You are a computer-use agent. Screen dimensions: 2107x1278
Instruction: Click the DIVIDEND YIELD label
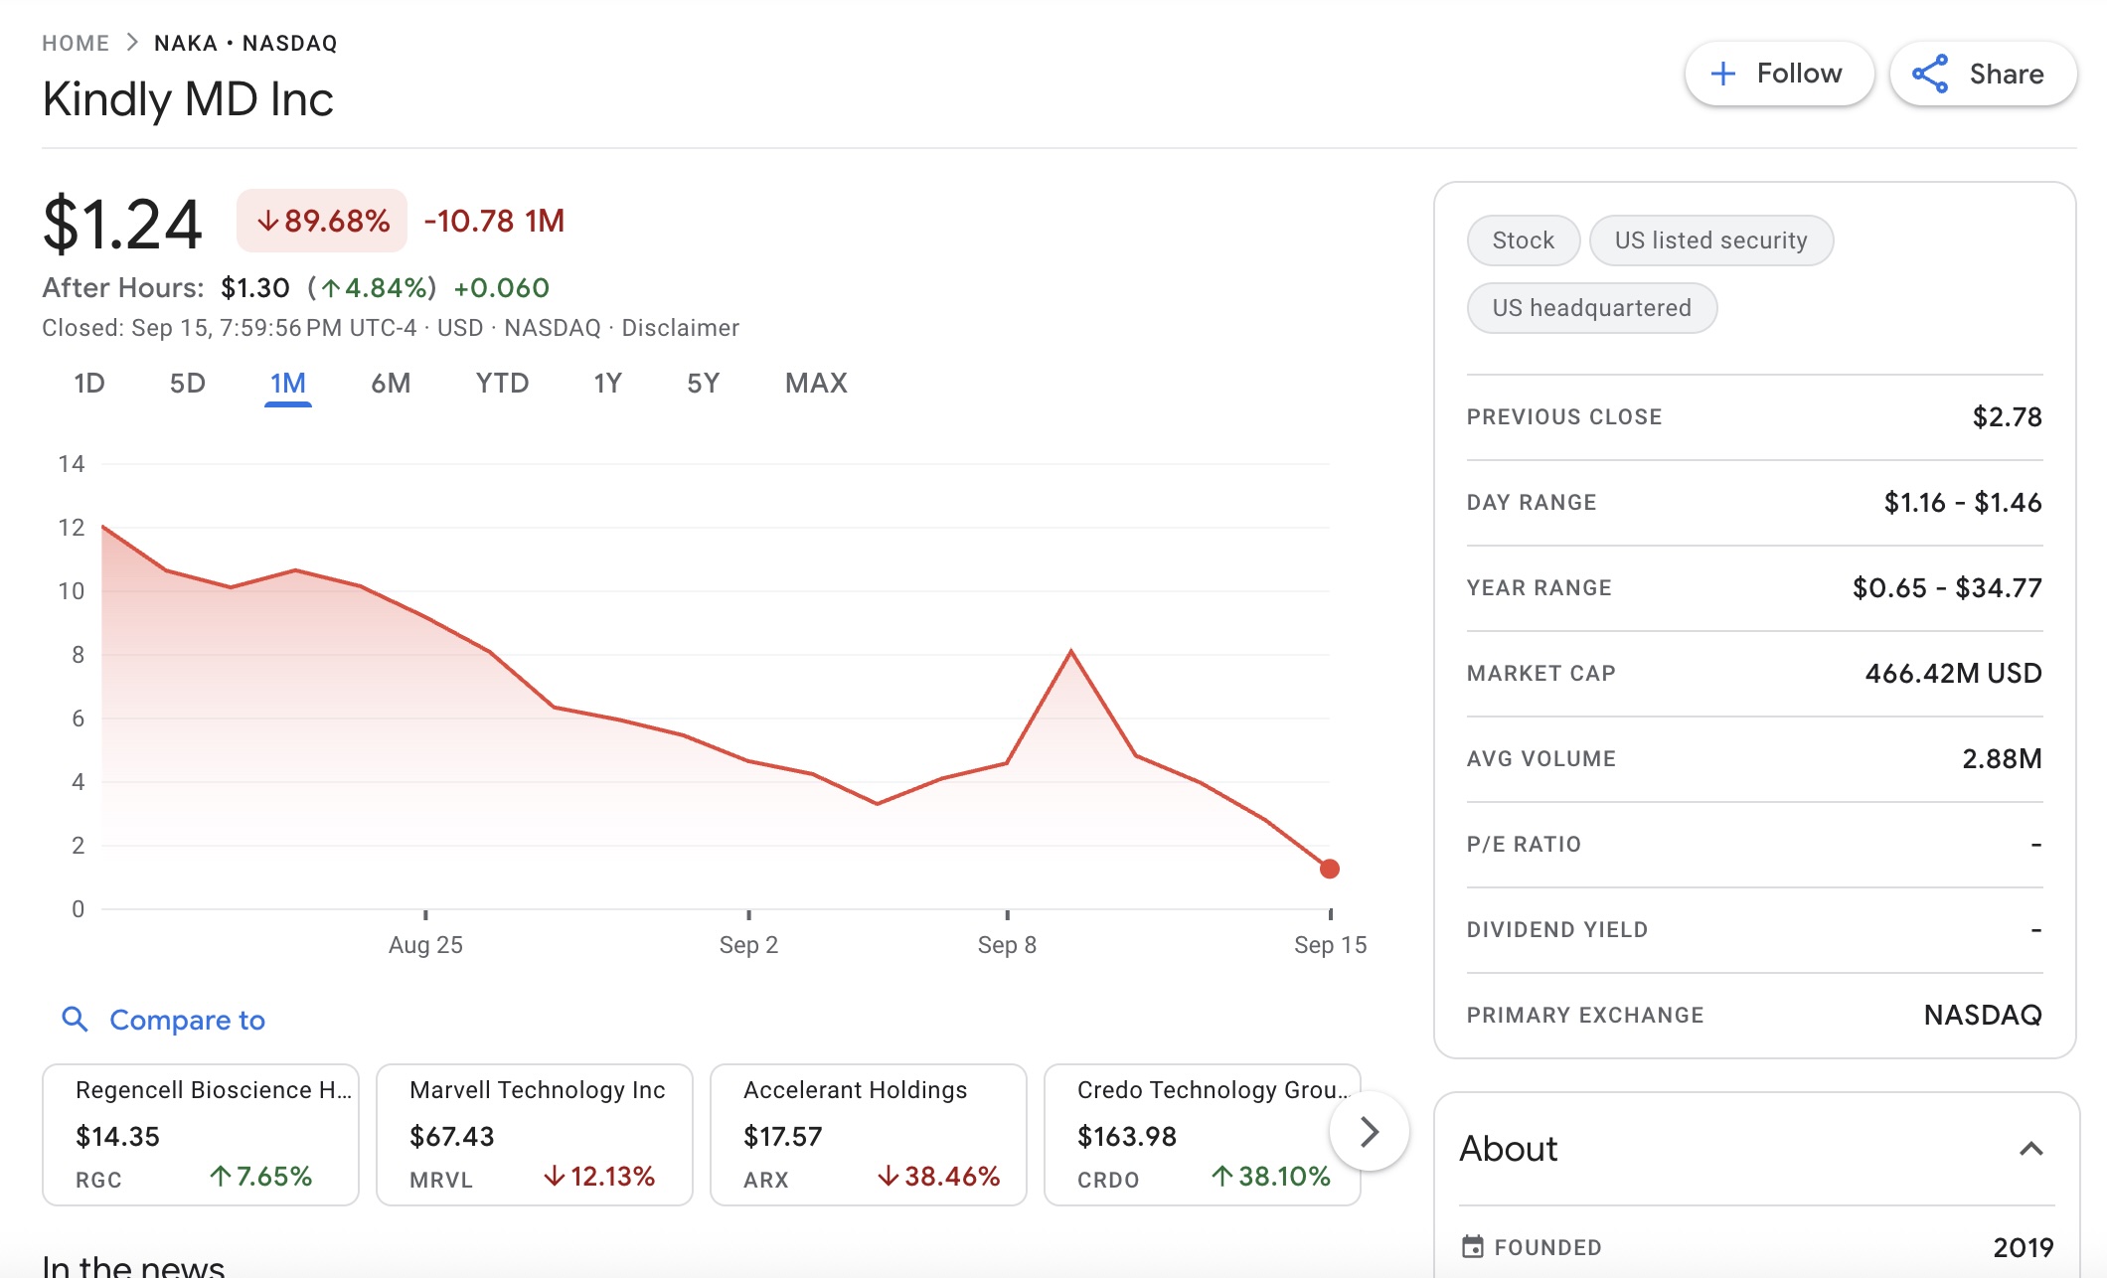pyautogui.click(x=1557, y=930)
